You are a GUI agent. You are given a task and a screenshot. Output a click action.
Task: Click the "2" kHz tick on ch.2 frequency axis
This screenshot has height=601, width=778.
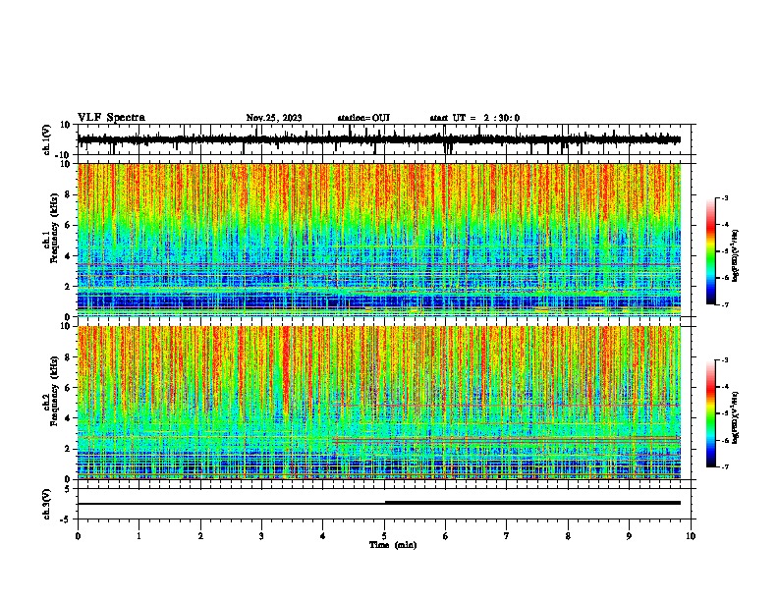point(68,449)
